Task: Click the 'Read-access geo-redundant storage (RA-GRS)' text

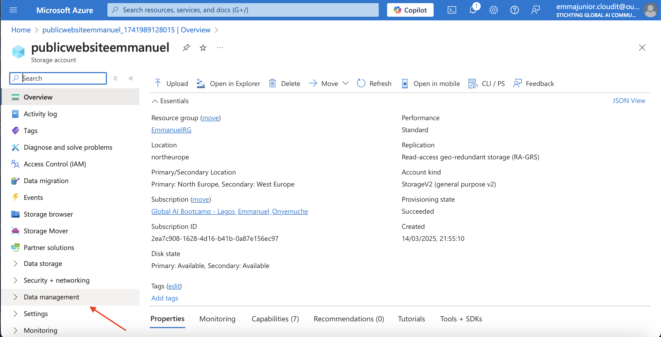Action: pyautogui.click(x=470, y=157)
